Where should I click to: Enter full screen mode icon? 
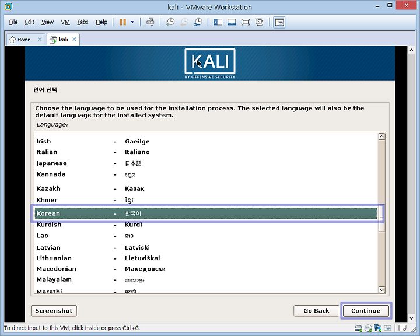coord(246,22)
